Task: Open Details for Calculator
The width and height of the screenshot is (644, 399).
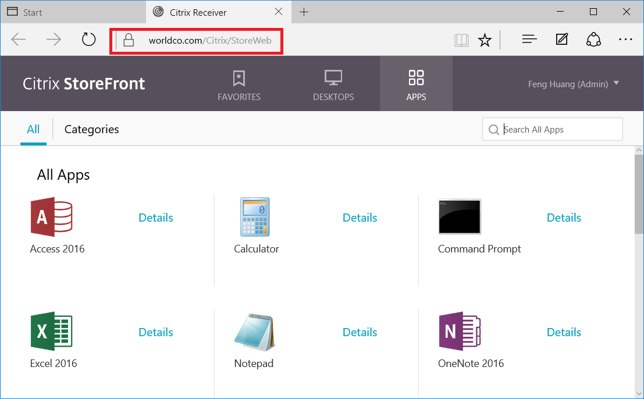Action: (x=360, y=218)
